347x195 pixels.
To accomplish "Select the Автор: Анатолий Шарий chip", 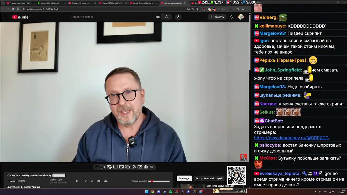I will tap(209, 178).
